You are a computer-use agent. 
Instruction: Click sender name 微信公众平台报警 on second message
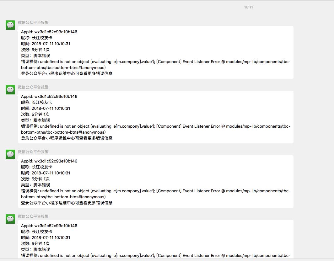point(33,87)
